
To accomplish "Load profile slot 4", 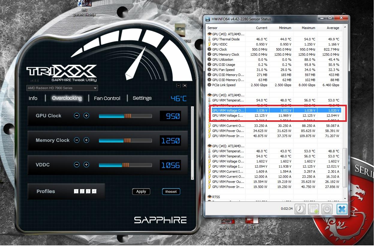I will pos(94,191).
